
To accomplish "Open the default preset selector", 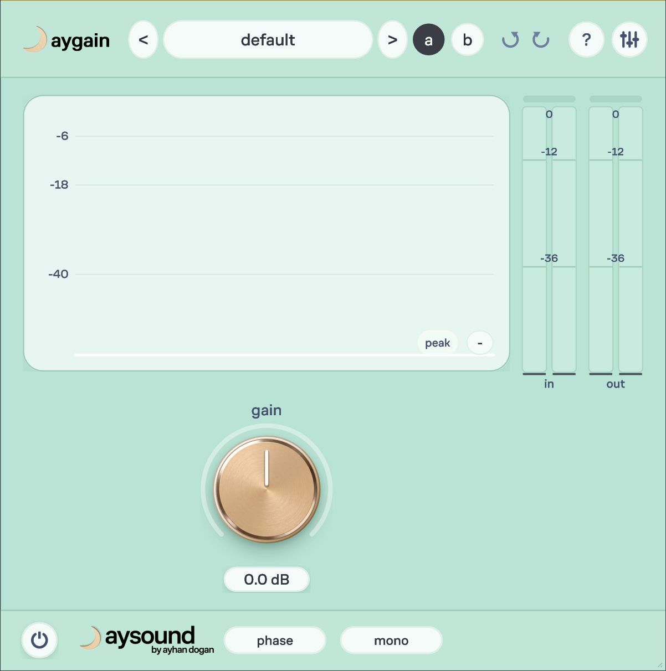I will 268,40.
